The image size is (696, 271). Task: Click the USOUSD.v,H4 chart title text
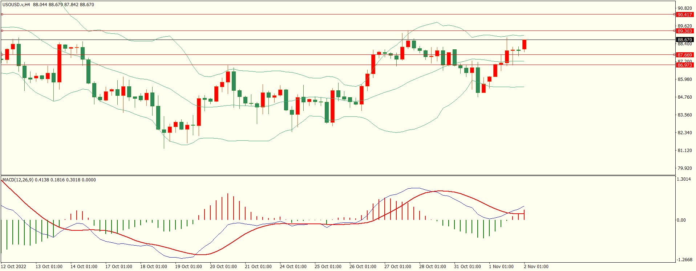pos(16,5)
